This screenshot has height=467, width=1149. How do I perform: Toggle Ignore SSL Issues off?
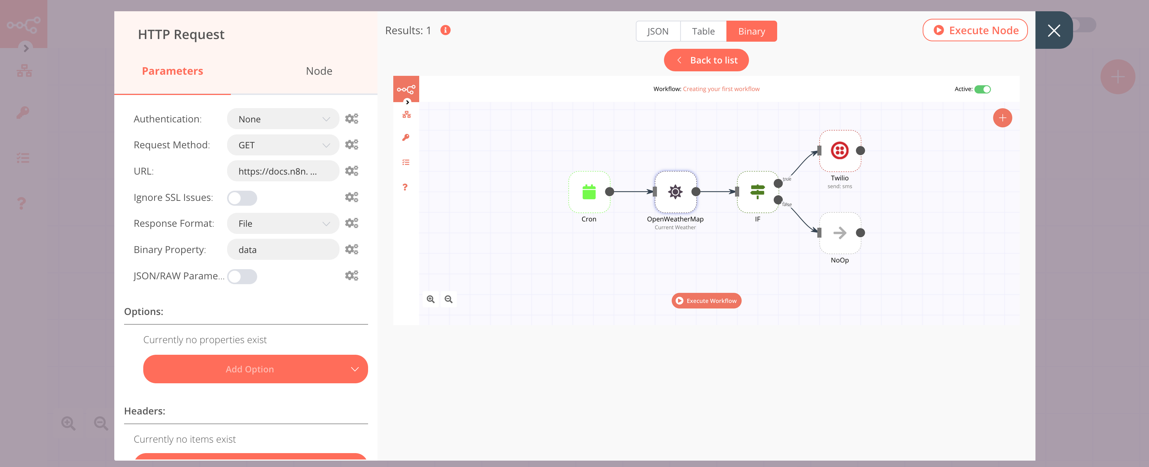(x=242, y=198)
